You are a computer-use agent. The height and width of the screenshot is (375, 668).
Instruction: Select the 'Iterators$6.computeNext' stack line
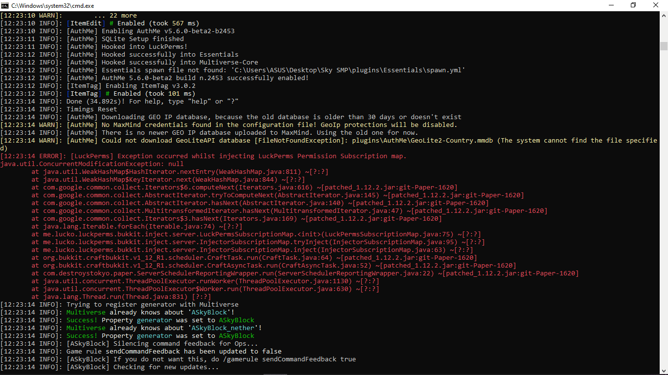245,187
